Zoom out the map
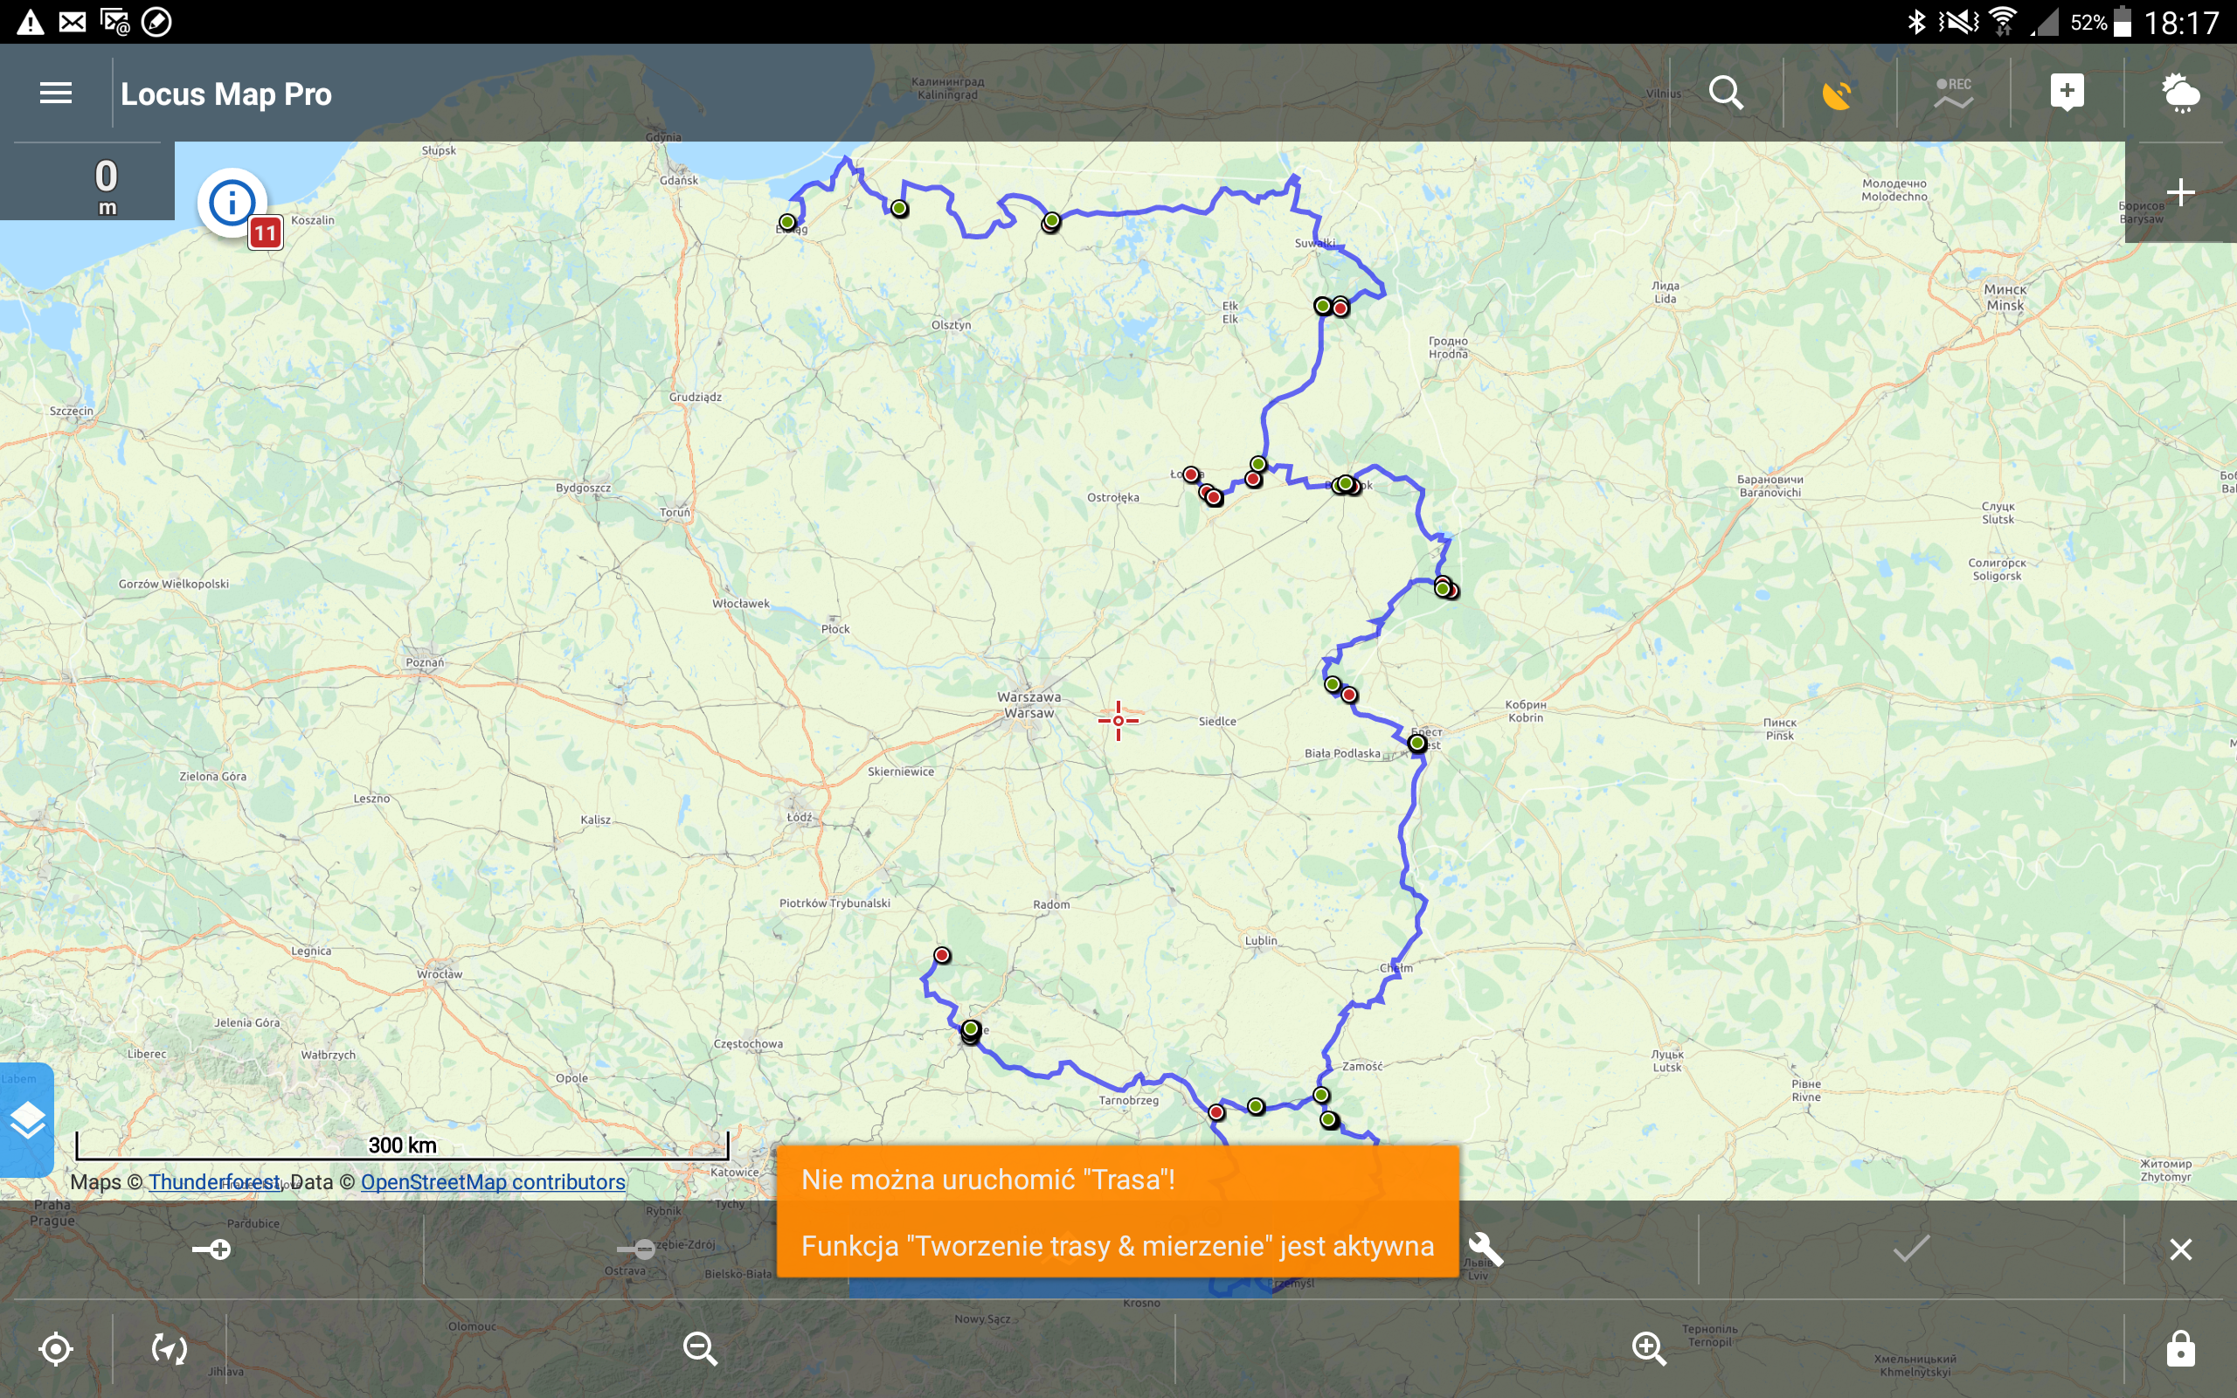Image resolution: width=2237 pixels, height=1398 pixels. pyautogui.click(x=700, y=1349)
